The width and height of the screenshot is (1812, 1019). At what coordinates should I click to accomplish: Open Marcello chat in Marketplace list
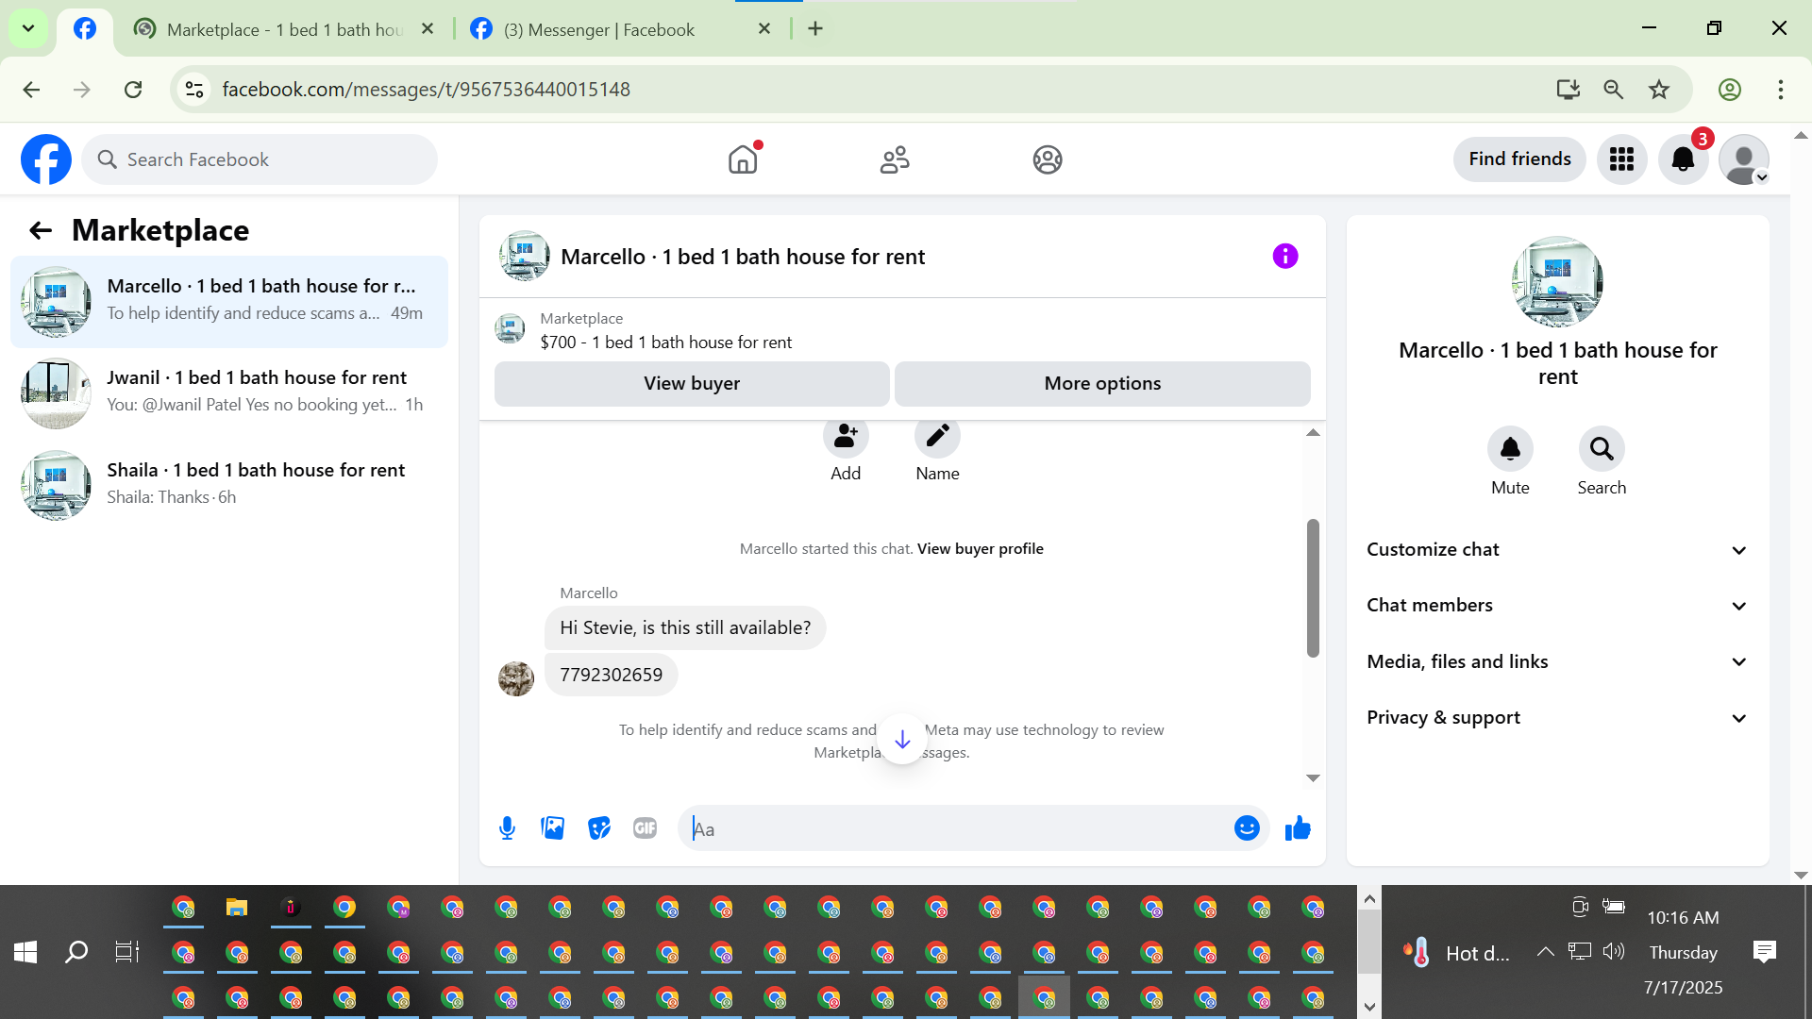point(229,301)
